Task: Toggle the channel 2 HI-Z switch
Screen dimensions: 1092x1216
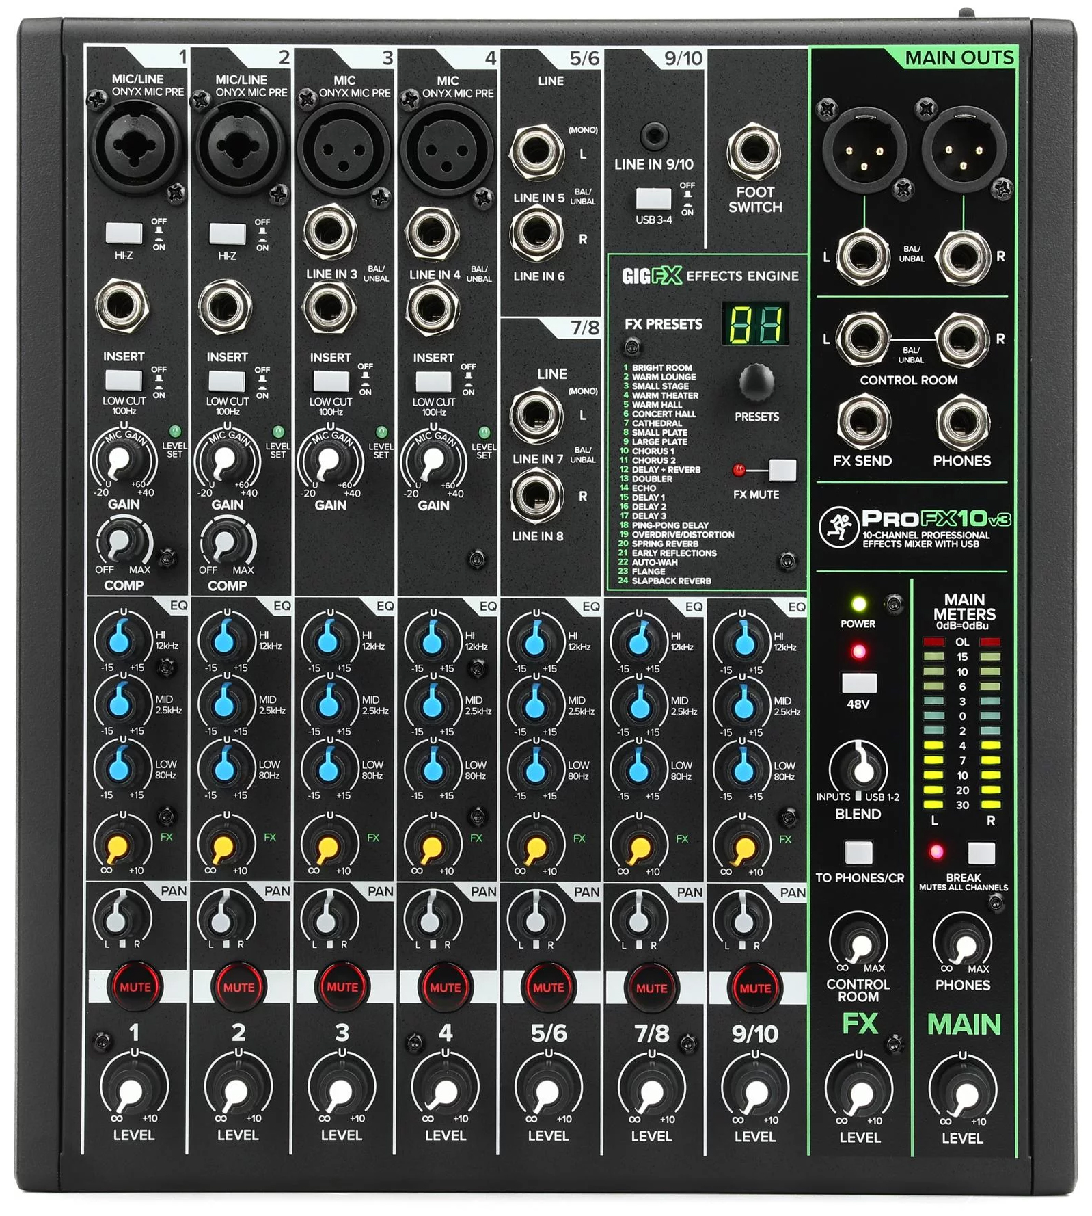Action: 228,233
